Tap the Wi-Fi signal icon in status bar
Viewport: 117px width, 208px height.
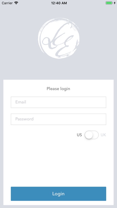click(16, 3)
